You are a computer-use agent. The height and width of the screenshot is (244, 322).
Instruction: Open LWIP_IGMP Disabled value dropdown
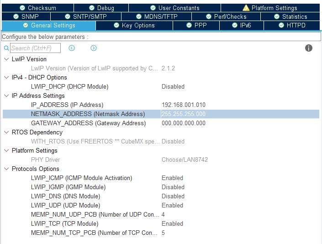pos(173,187)
